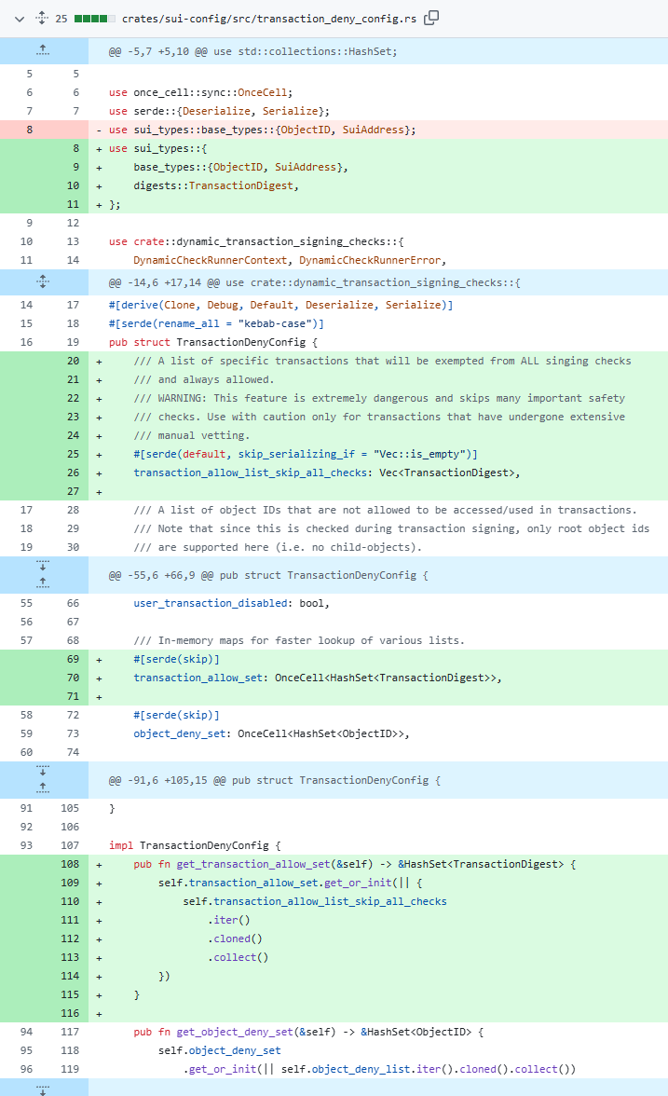Select added new line number 20
This screenshot has height=1096, width=668.
point(73,361)
